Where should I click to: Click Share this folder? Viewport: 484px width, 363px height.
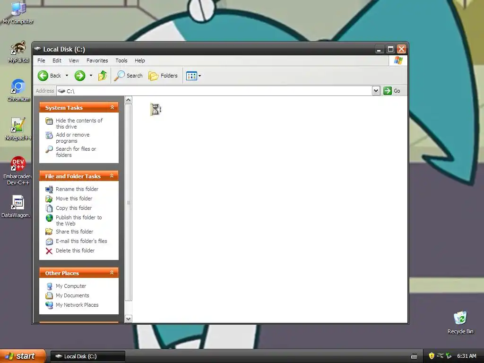(74, 232)
